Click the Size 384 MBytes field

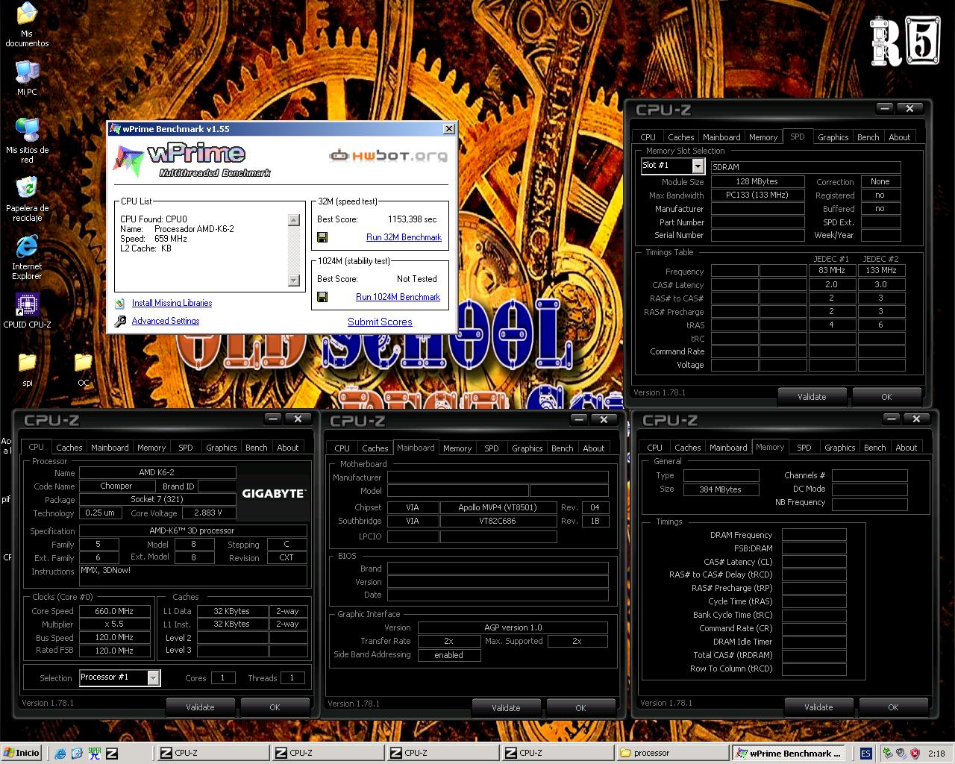click(721, 489)
